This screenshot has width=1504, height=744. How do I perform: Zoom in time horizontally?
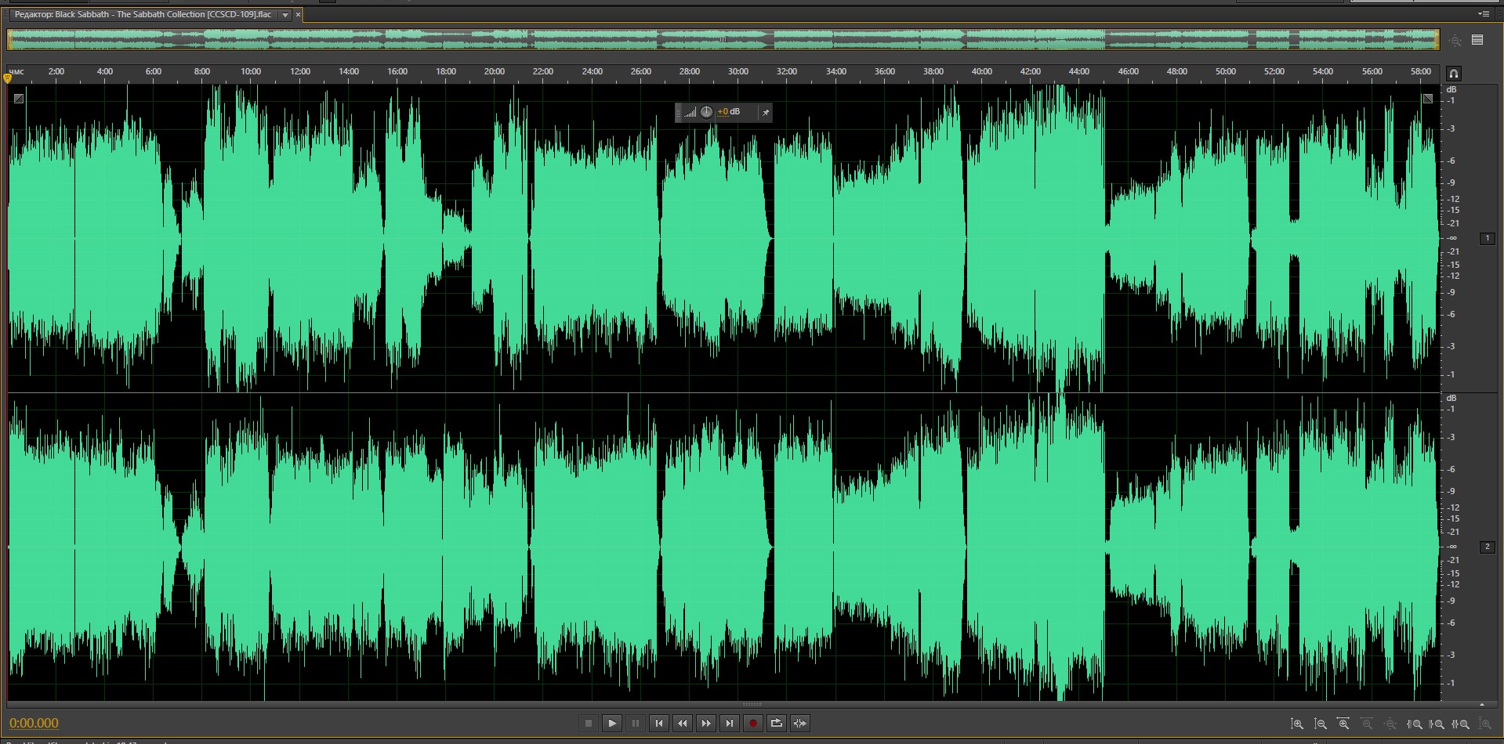pos(1343,724)
